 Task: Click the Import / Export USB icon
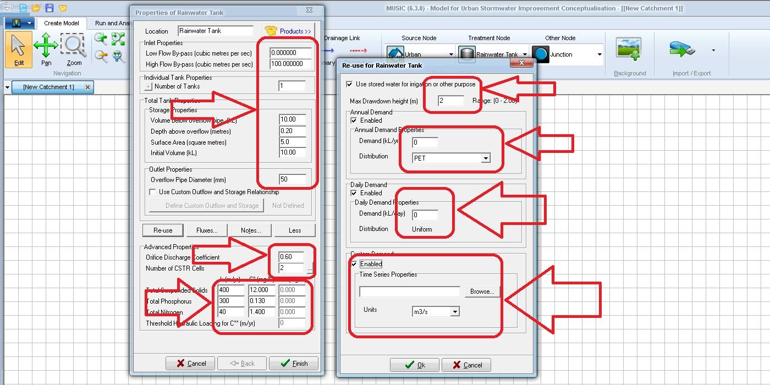pyautogui.click(x=683, y=49)
